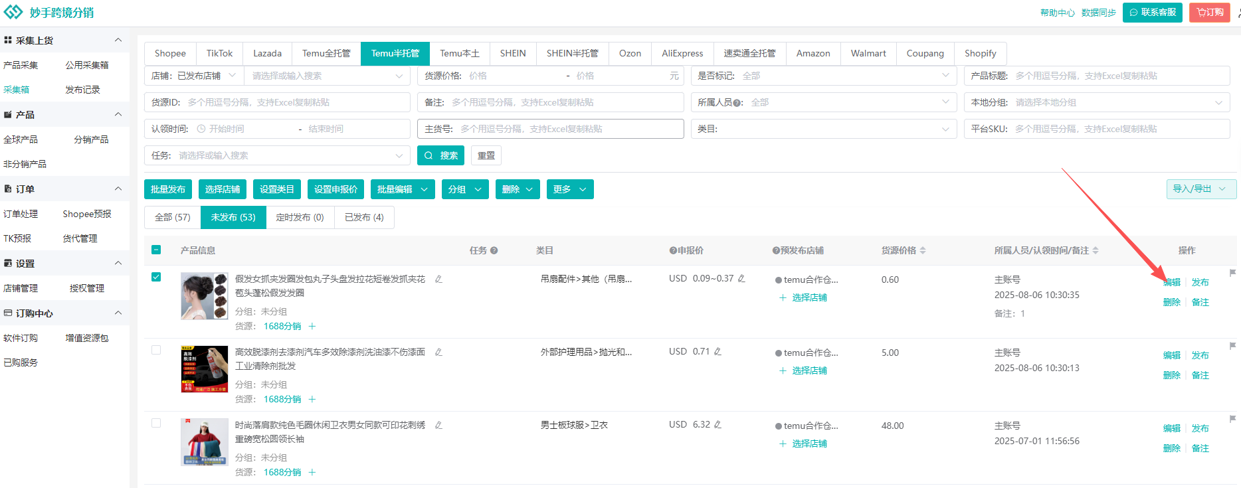
Task: Sort by the 货源价格 column sort arrows
Action: pos(923,251)
